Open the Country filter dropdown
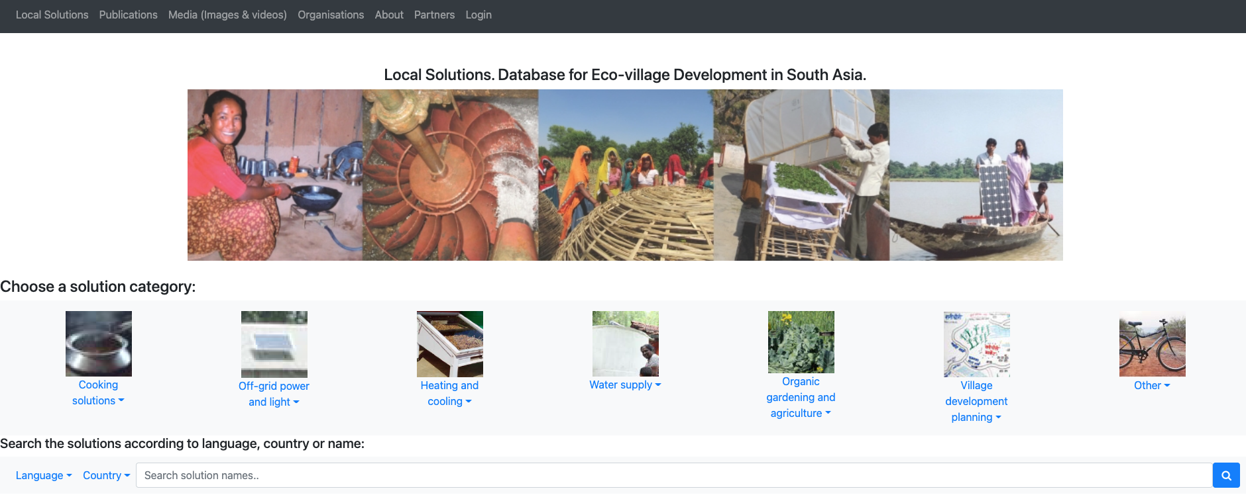1246x497 pixels. pos(107,475)
